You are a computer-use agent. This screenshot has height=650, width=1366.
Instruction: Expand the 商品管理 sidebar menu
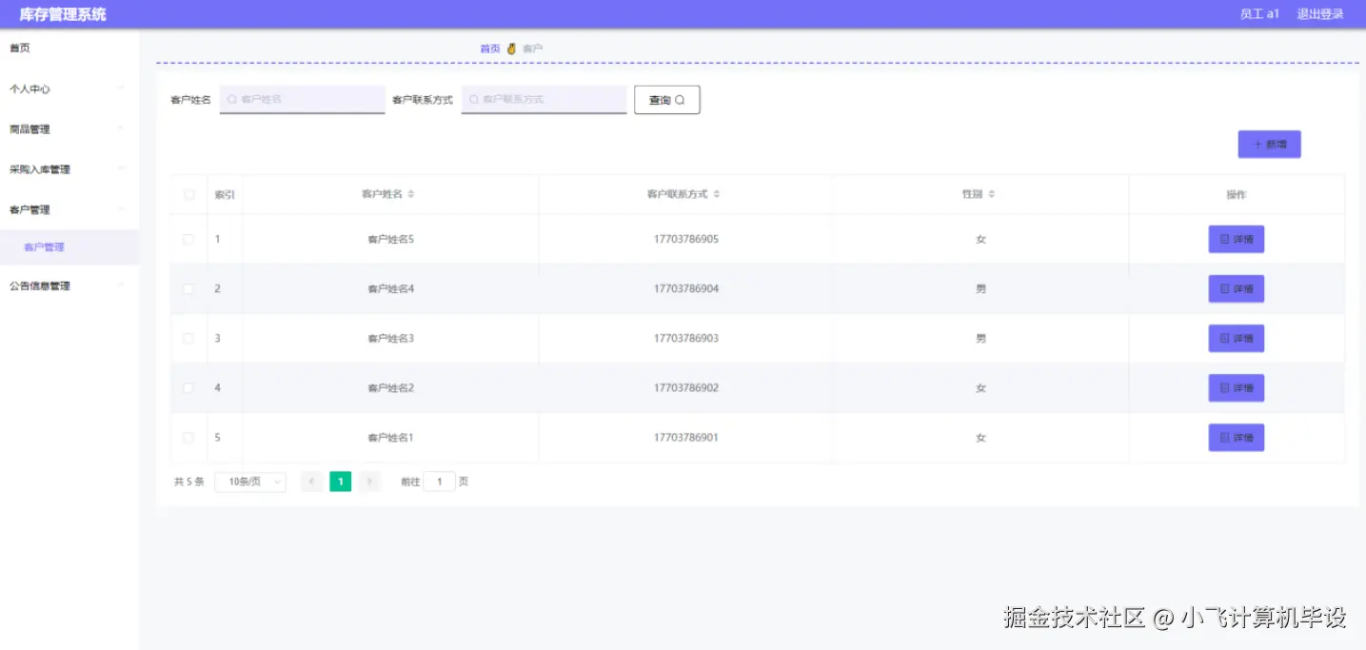click(69, 128)
